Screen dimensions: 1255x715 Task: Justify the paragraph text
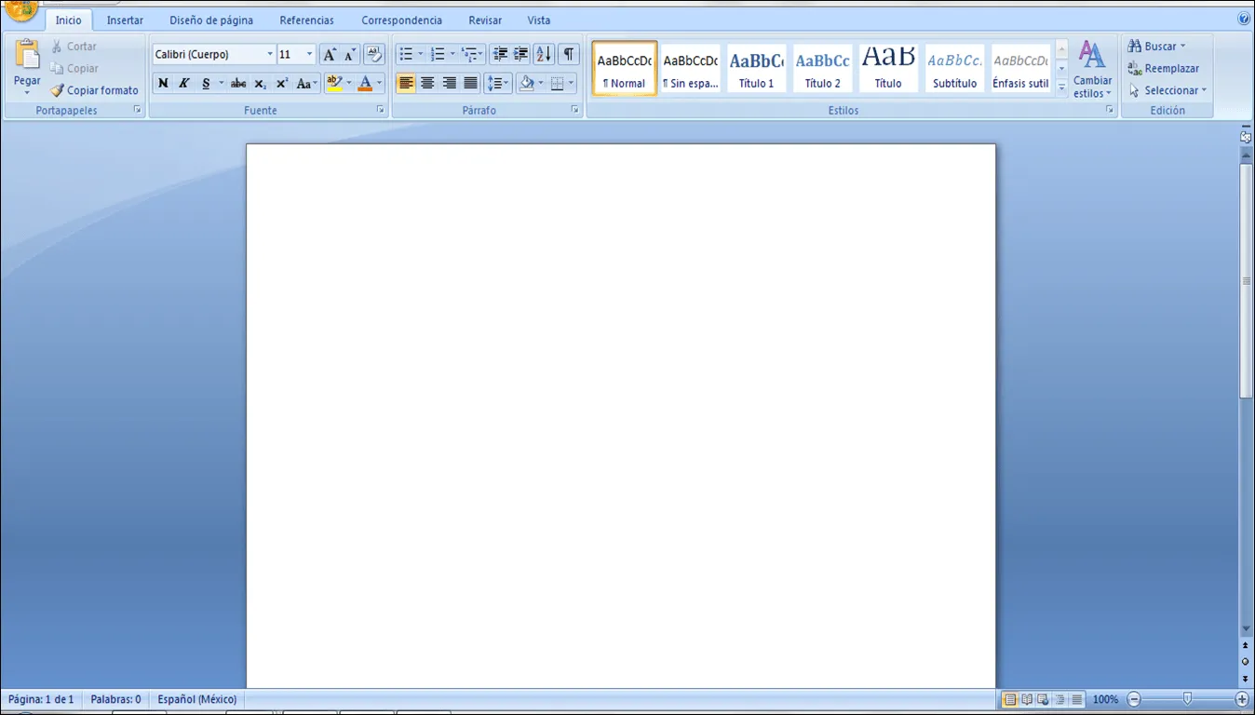[x=470, y=84]
